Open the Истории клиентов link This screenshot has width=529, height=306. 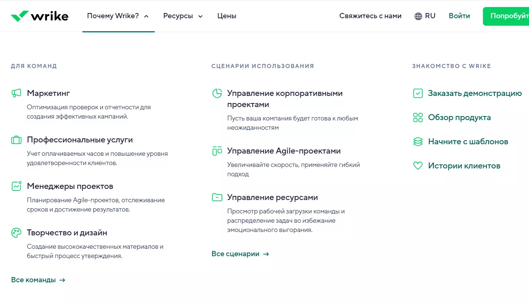[464, 166]
